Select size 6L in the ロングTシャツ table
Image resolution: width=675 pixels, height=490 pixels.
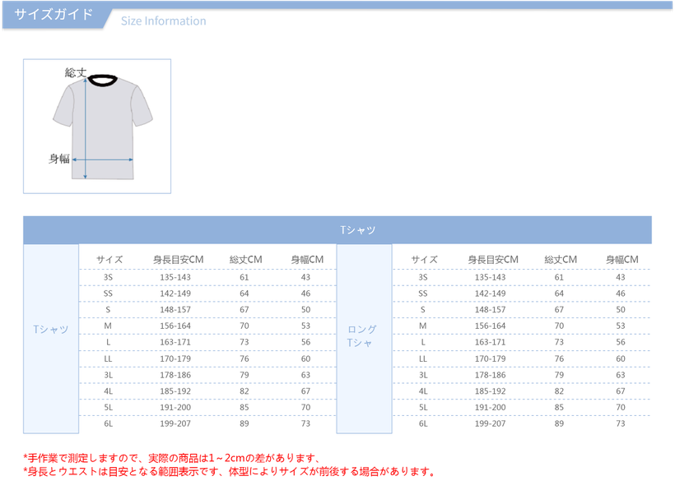point(423,423)
